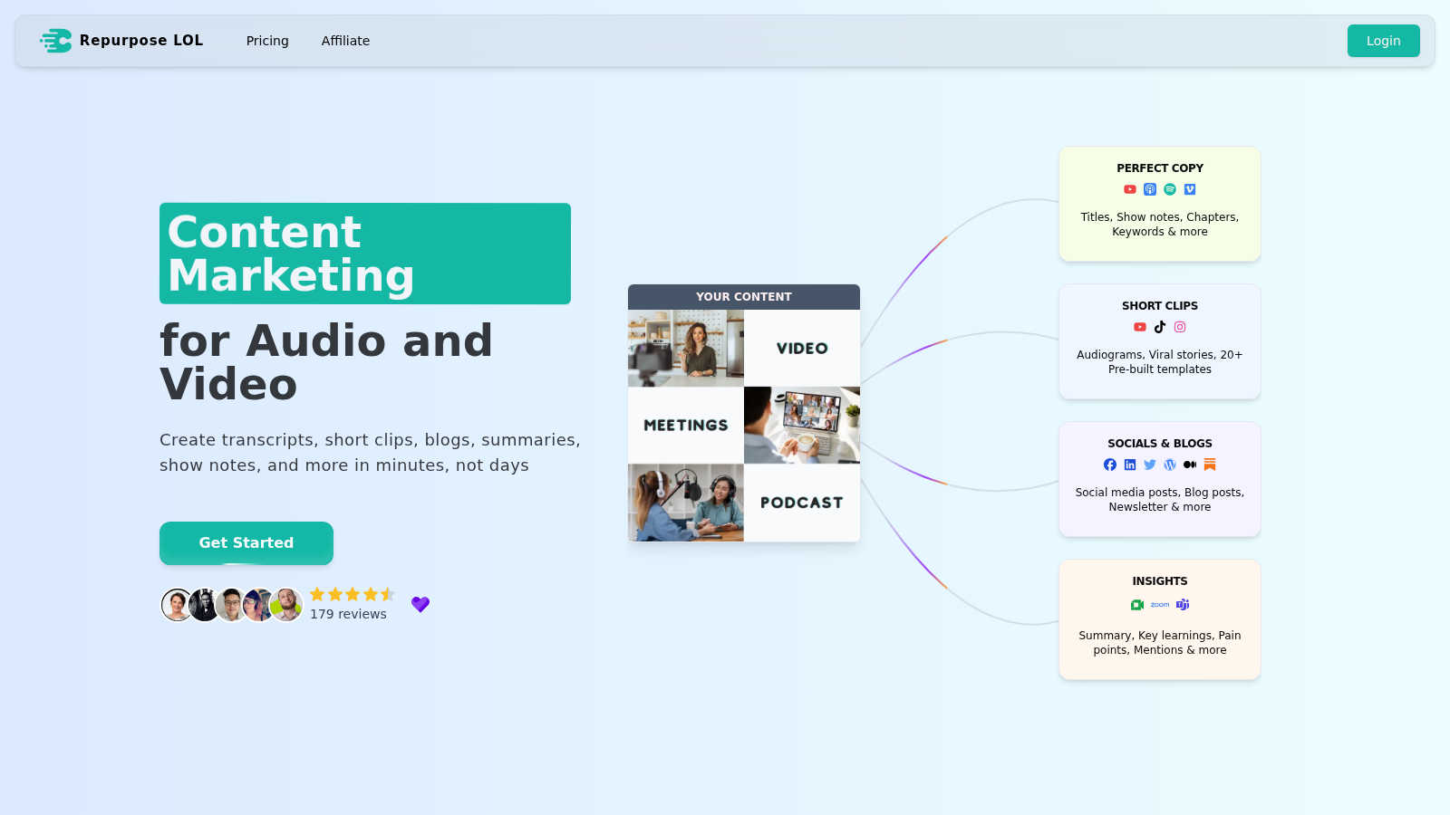
Task: Click the Instagram icon under Short Clips
Action: coord(1180,327)
